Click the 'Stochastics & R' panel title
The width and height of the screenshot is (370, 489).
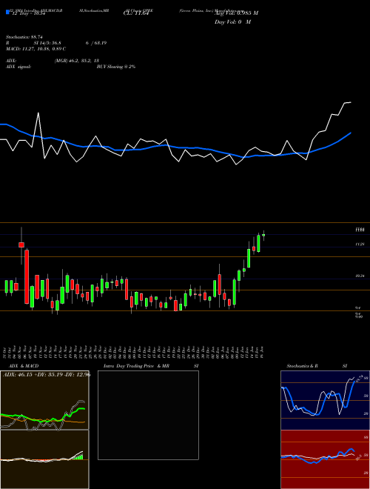tap(302, 366)
